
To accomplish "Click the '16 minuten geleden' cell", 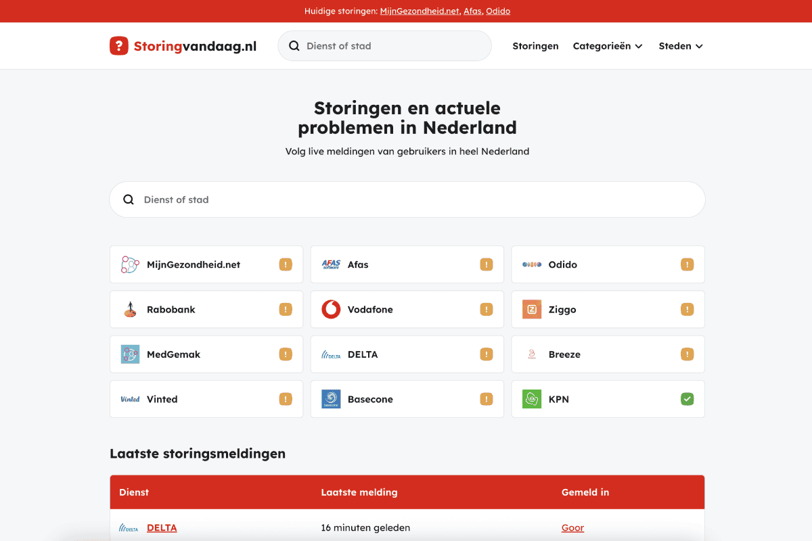I will 365,528.
